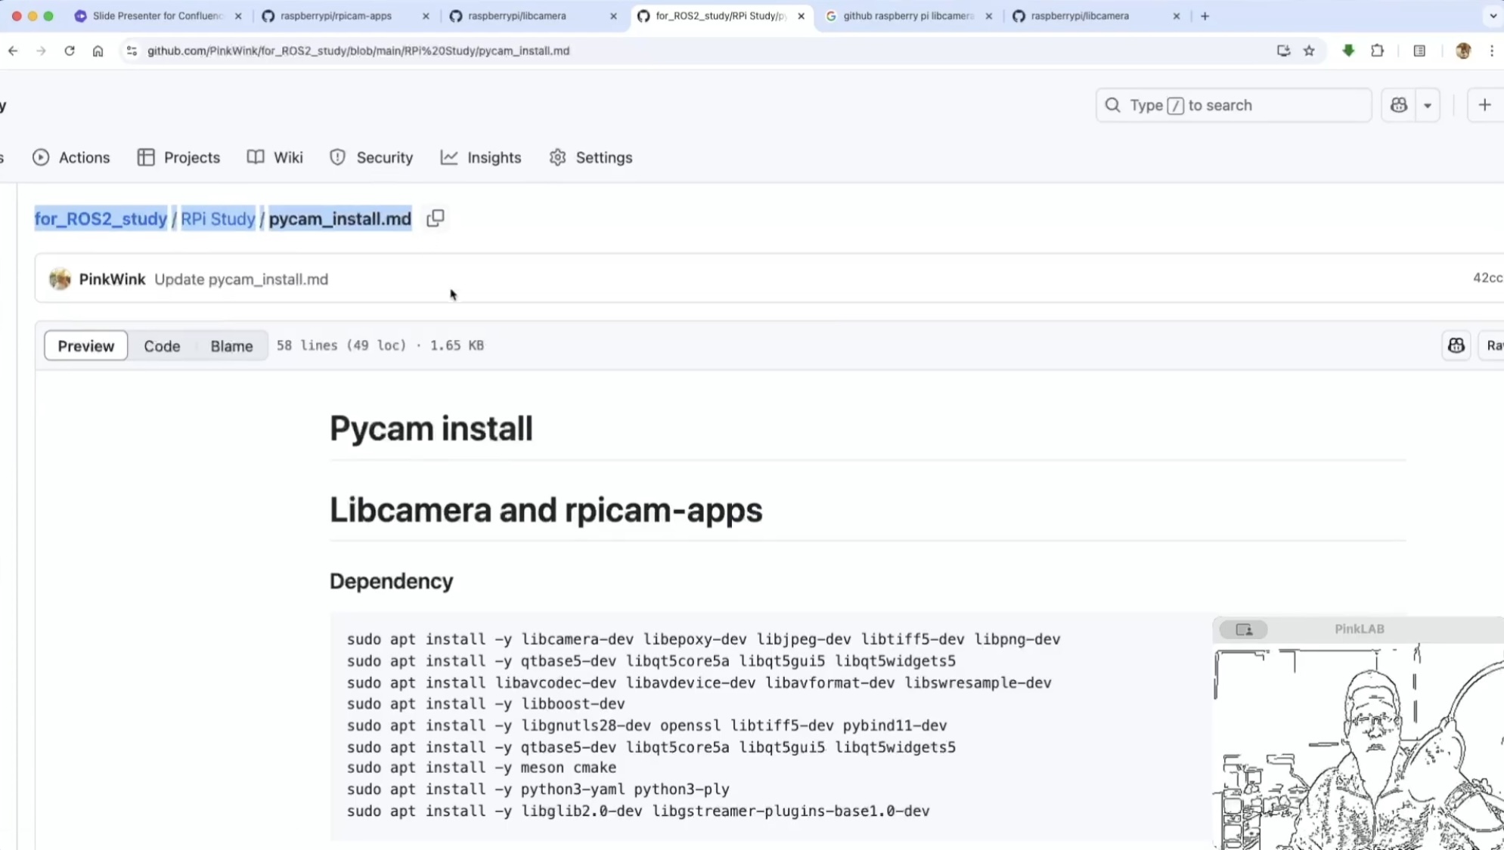Open the browser side panel icon
This screenshot has width=1504, height=850.
coord(1419,51)
